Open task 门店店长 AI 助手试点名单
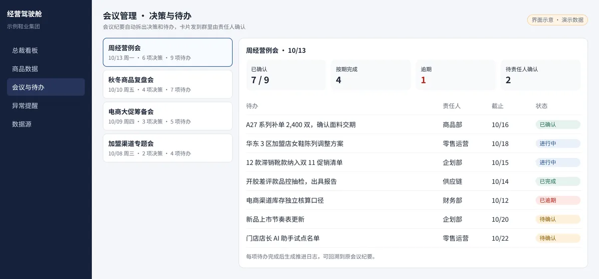599x279 pixels. pyautogui.click(x=283, y=238)
